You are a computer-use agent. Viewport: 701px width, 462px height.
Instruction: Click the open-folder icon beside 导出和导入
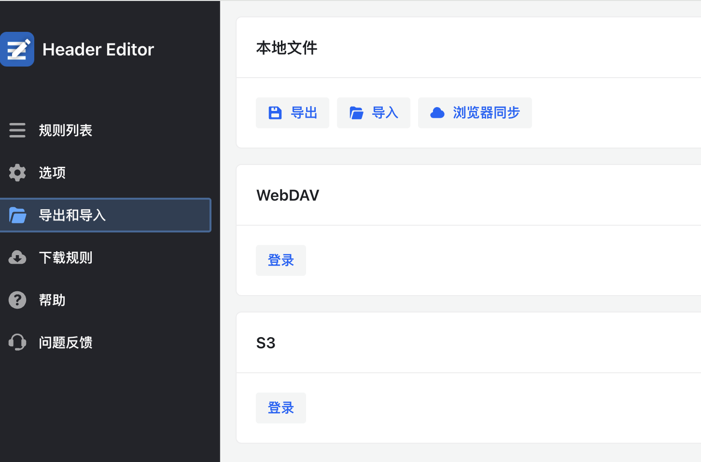(x=17, y=215)
